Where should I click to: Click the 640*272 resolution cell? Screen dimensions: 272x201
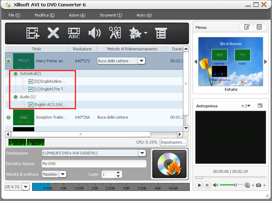click(x=82, y=61)
